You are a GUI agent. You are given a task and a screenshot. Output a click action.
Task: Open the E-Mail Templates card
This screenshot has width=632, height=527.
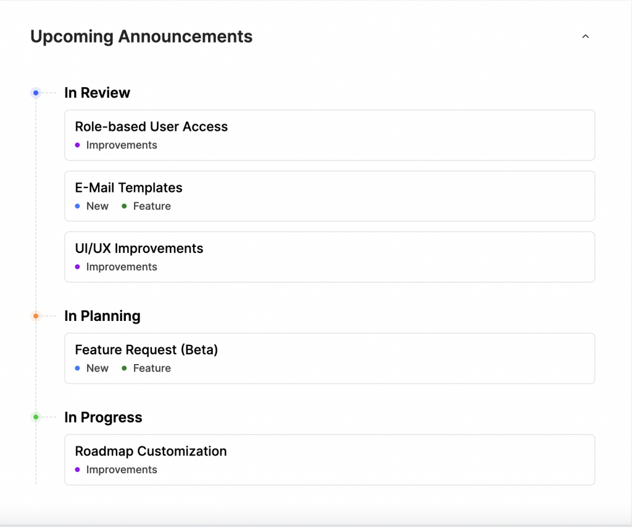point(330,196)
